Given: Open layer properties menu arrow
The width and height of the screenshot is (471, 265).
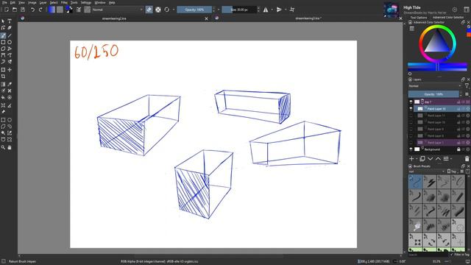Looking at the screenshot, I should tap(451, 159).
